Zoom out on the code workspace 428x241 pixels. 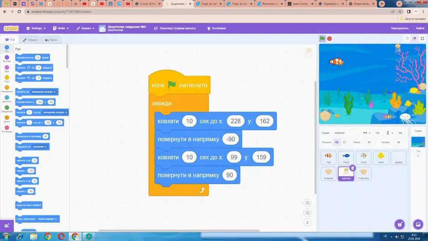coord(307,213)
